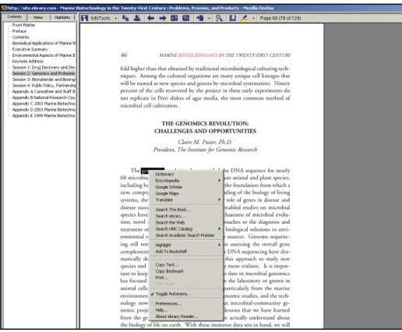Viewport: 402px width, 332px height.
Task: Select the yellow highlighter tool icon
Action: tap(245, 18)
